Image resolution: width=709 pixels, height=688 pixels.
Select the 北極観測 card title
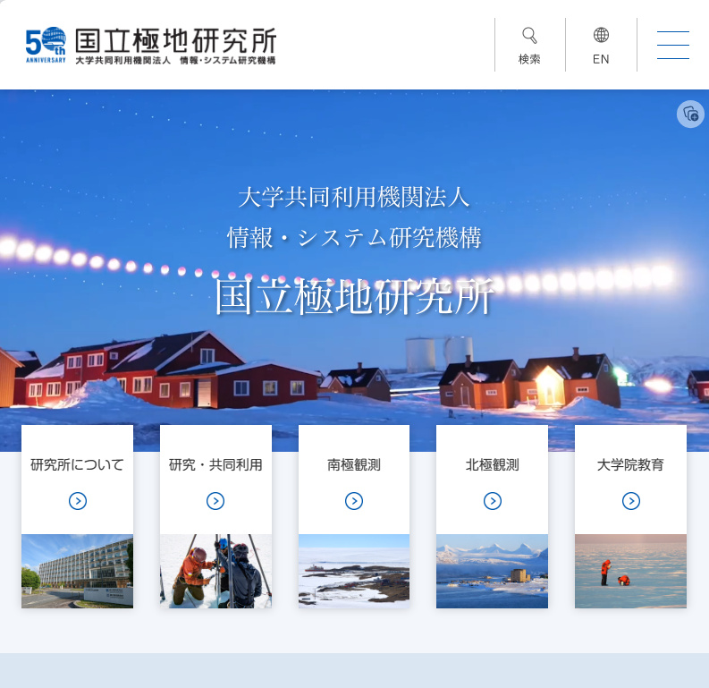pyautogui.click(x=493, y=465)
